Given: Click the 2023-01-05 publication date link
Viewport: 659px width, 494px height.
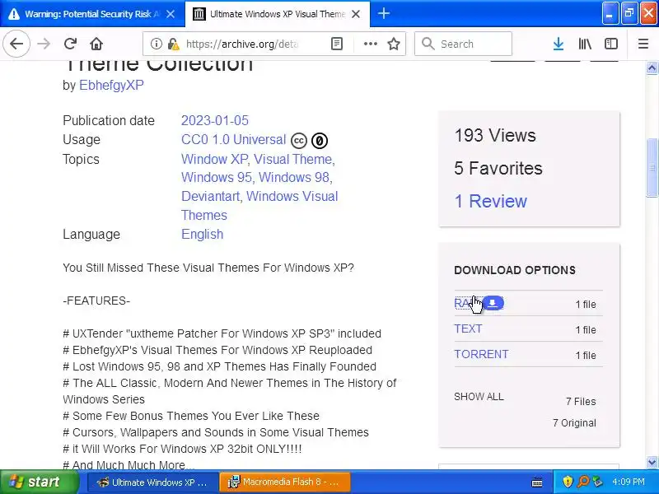Looking at the screenshot, I should coord(215,120).
